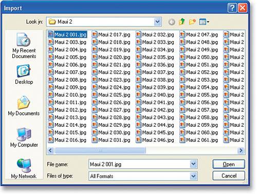Select file Maui 2 017.jpg
The image size is (257, 194).
pos(111,35)
